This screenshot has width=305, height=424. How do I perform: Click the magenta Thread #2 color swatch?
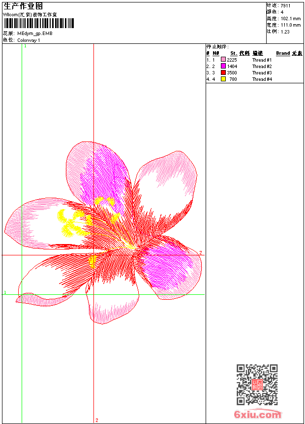click(223, 66)
